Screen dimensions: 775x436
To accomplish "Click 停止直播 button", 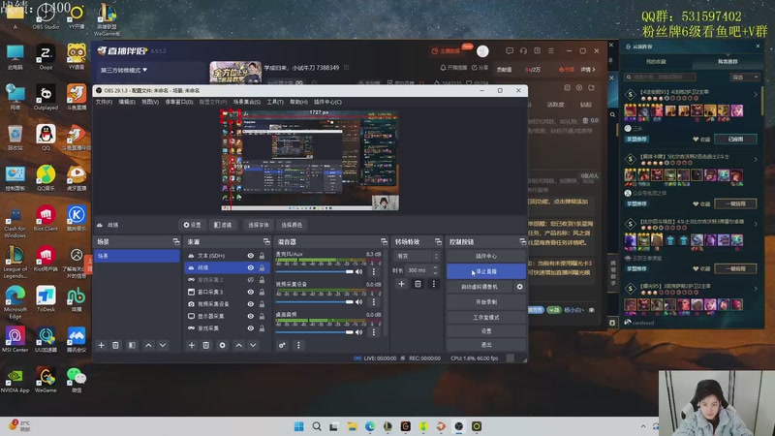I will (x=486, y=271).
